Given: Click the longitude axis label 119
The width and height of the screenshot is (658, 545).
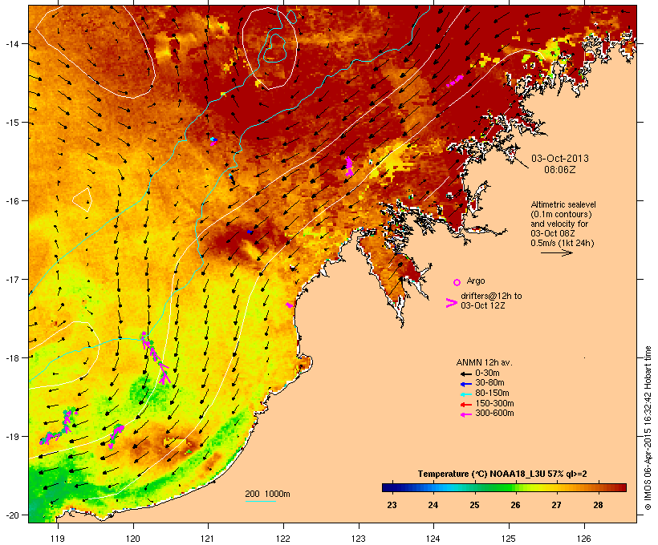Looking at the screenshot, I should click(58, 539).
